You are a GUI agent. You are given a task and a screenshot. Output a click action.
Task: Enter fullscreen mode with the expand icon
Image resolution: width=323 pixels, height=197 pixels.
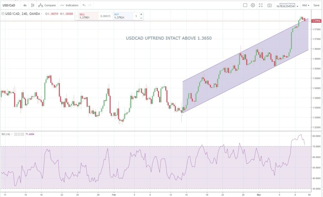261,5
